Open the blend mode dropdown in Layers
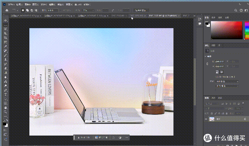 [214, 108]
